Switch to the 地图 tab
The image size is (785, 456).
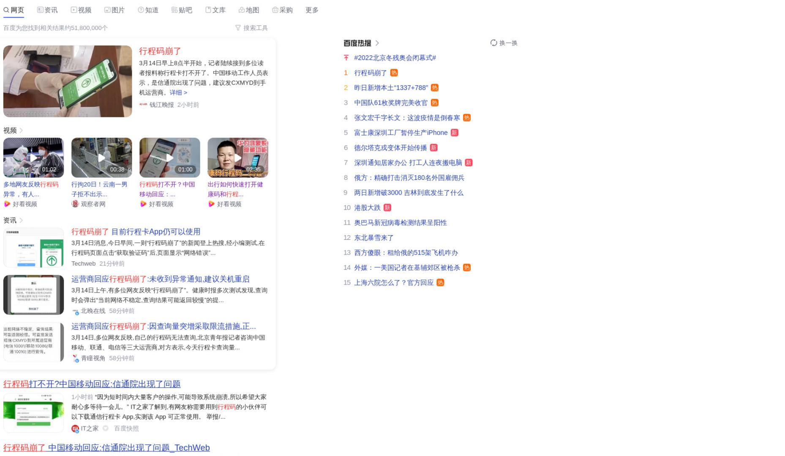[248, 10]
